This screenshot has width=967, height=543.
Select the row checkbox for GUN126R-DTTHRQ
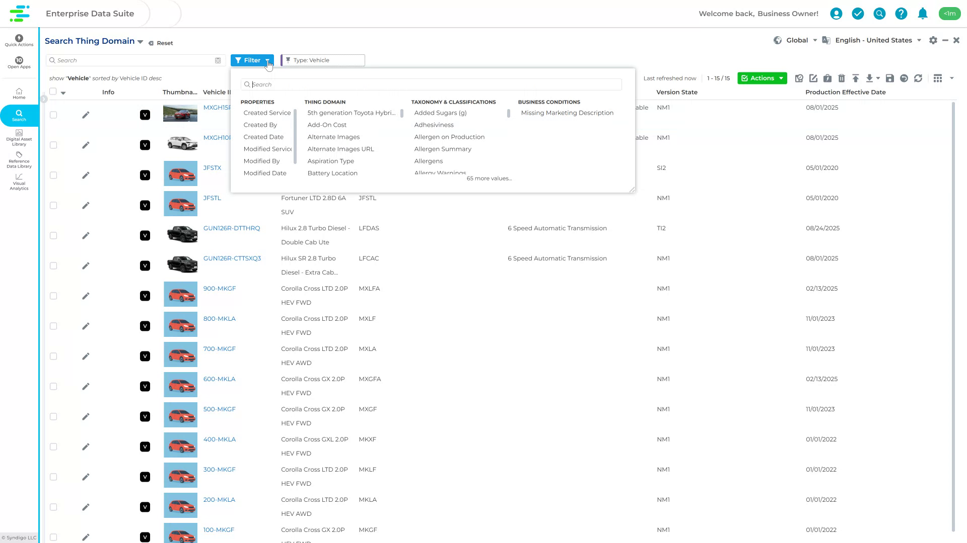tap(53, 235)
